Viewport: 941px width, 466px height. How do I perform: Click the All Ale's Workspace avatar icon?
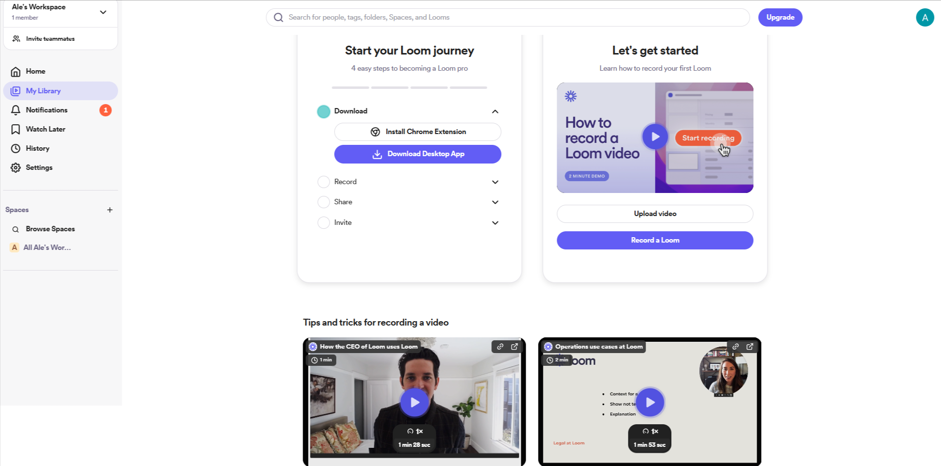[14, 247]
